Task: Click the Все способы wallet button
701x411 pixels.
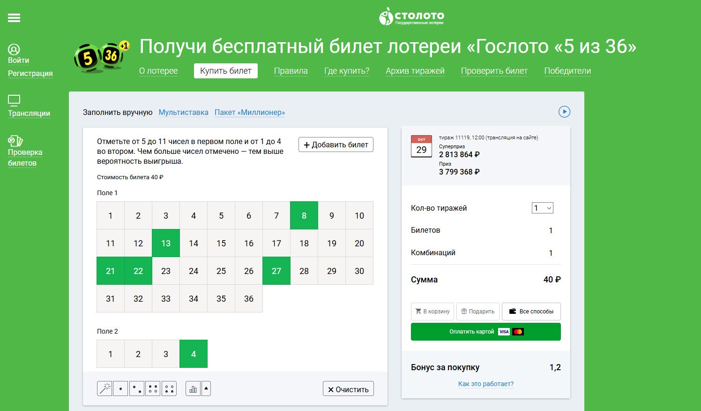Action: [531, 312]
